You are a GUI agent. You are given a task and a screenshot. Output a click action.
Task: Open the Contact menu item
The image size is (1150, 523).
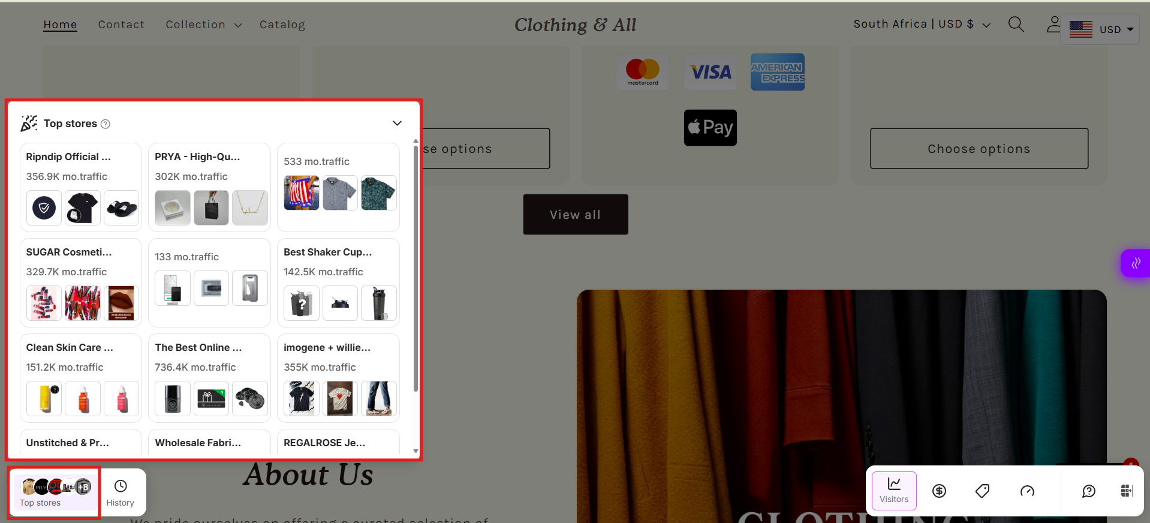121,25
